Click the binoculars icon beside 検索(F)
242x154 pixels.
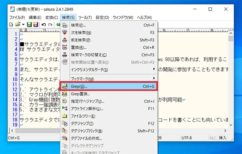(65, 25)
